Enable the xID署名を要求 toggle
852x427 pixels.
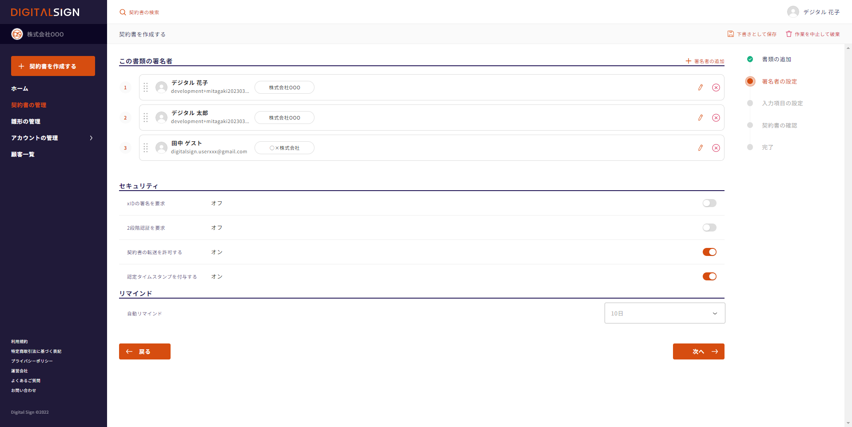709,203
